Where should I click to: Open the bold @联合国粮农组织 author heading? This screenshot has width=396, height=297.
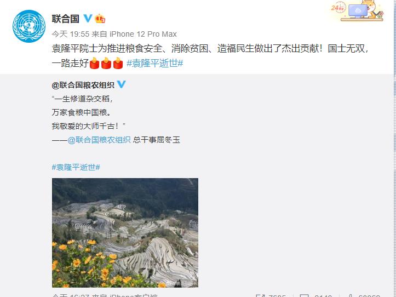[83, 85]
